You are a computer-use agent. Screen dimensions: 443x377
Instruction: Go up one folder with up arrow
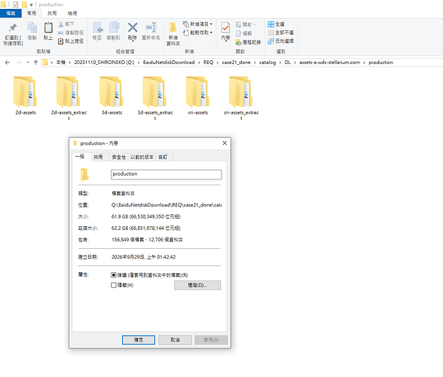35,63
